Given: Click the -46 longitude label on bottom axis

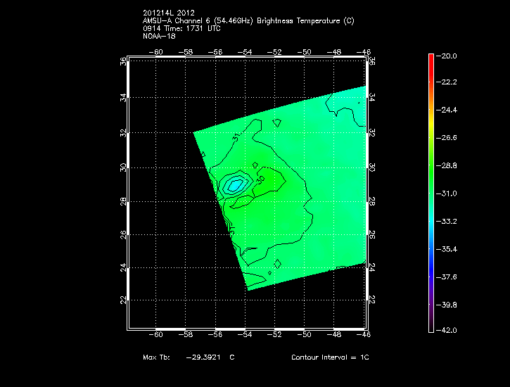Looking at the screenshot, I should (x=364, y=336).
